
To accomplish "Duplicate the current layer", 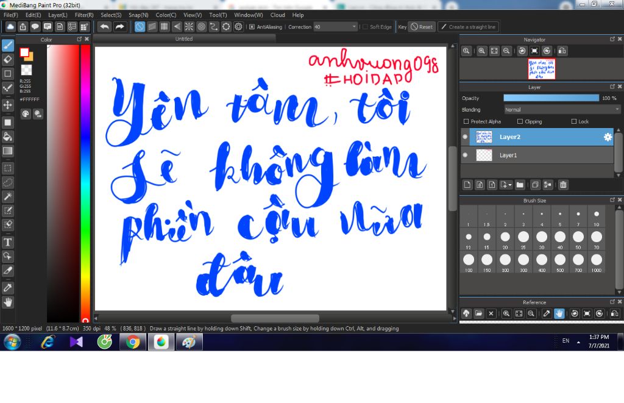I will click(535, 185).
